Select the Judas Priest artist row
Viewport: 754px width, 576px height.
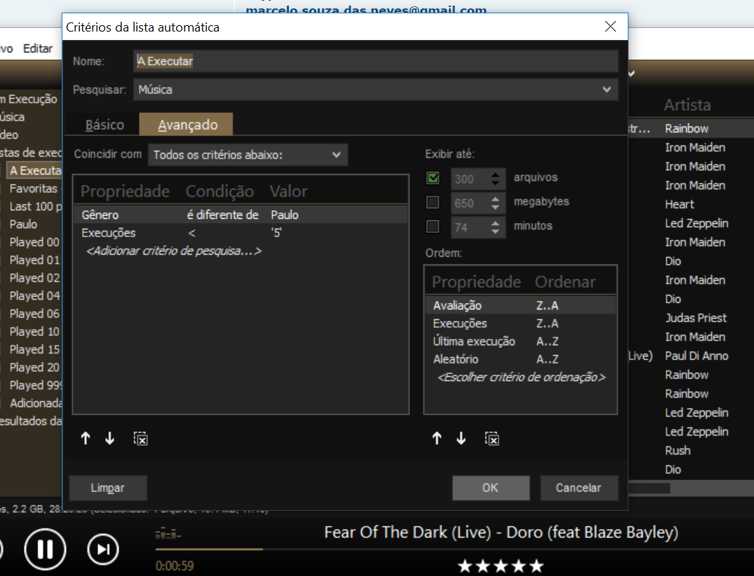click(696, 318)
